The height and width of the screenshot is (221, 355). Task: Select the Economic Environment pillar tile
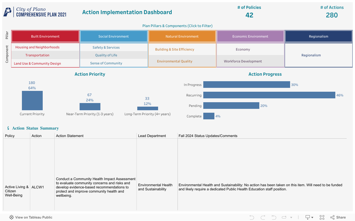coord(250,36)
